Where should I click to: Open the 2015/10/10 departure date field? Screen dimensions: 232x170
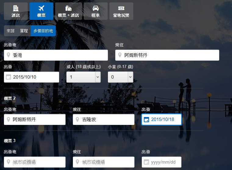[31, 77]
